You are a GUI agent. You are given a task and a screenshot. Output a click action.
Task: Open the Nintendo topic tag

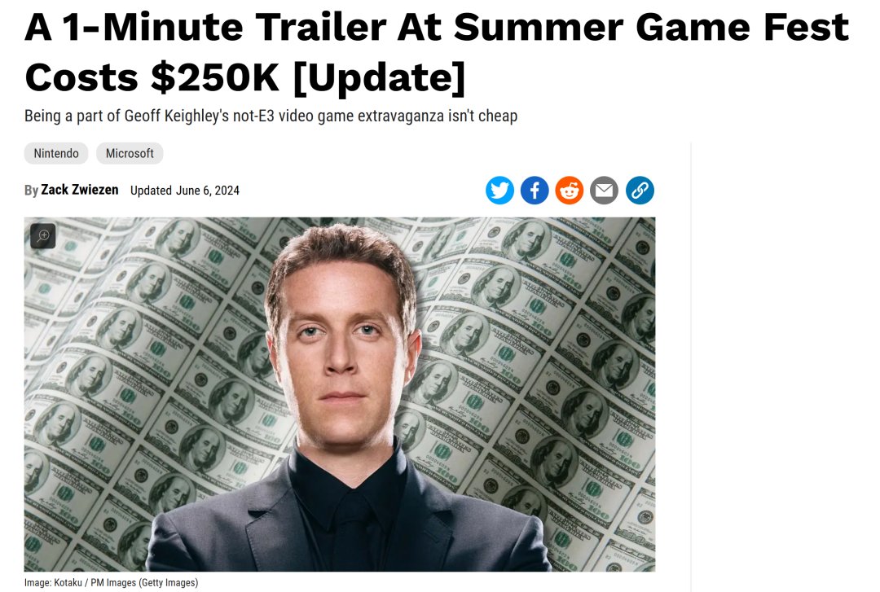[x=56, y=153]
